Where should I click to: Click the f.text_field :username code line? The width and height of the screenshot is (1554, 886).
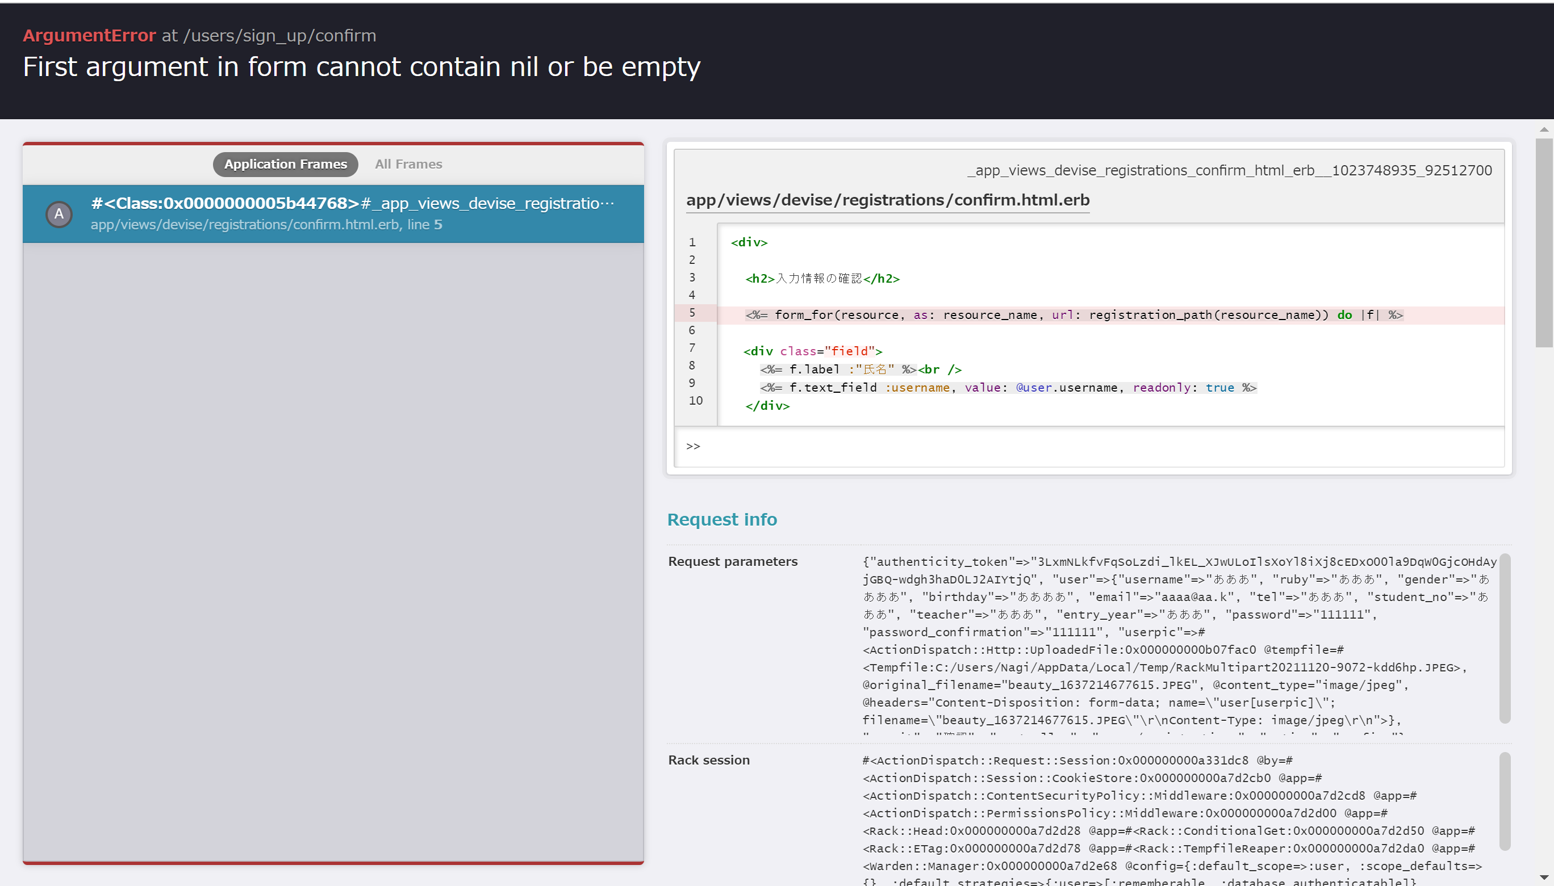[x=1008, y=388]
